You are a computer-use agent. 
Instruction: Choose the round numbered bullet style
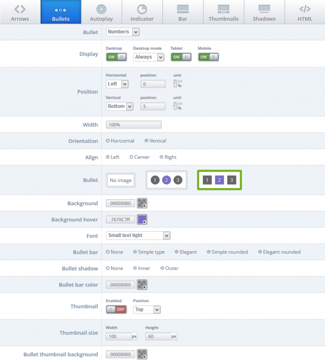click(x=167, y=180)
